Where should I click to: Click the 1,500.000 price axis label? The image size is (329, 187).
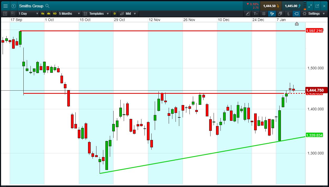pos(315,68)
